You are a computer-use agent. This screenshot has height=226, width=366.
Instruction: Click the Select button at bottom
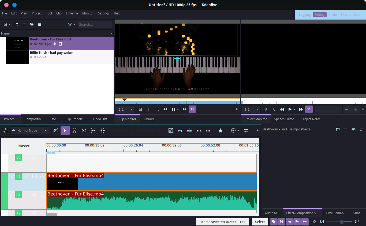tap(260, 222)
